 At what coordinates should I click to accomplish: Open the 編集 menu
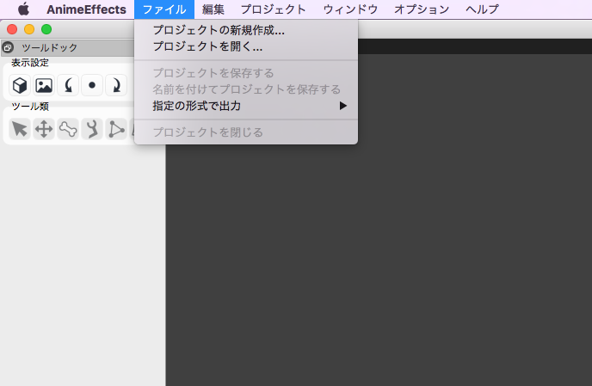click(213, 9)
